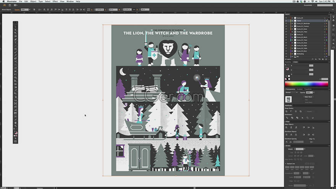Open the Essentials workspace switcher
The width and height of the screenshot is (336, 189).
click(x=309, y=5)
